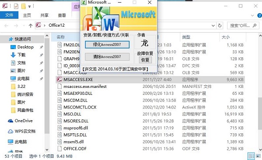Select the MSPTLS.DLL file
The height and width of the screenshot is (160, 262).
point(75,135)
